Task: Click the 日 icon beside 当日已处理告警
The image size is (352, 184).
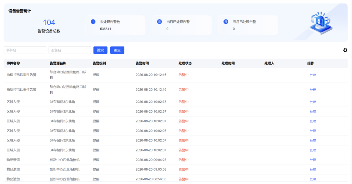Action: [159, 22]
